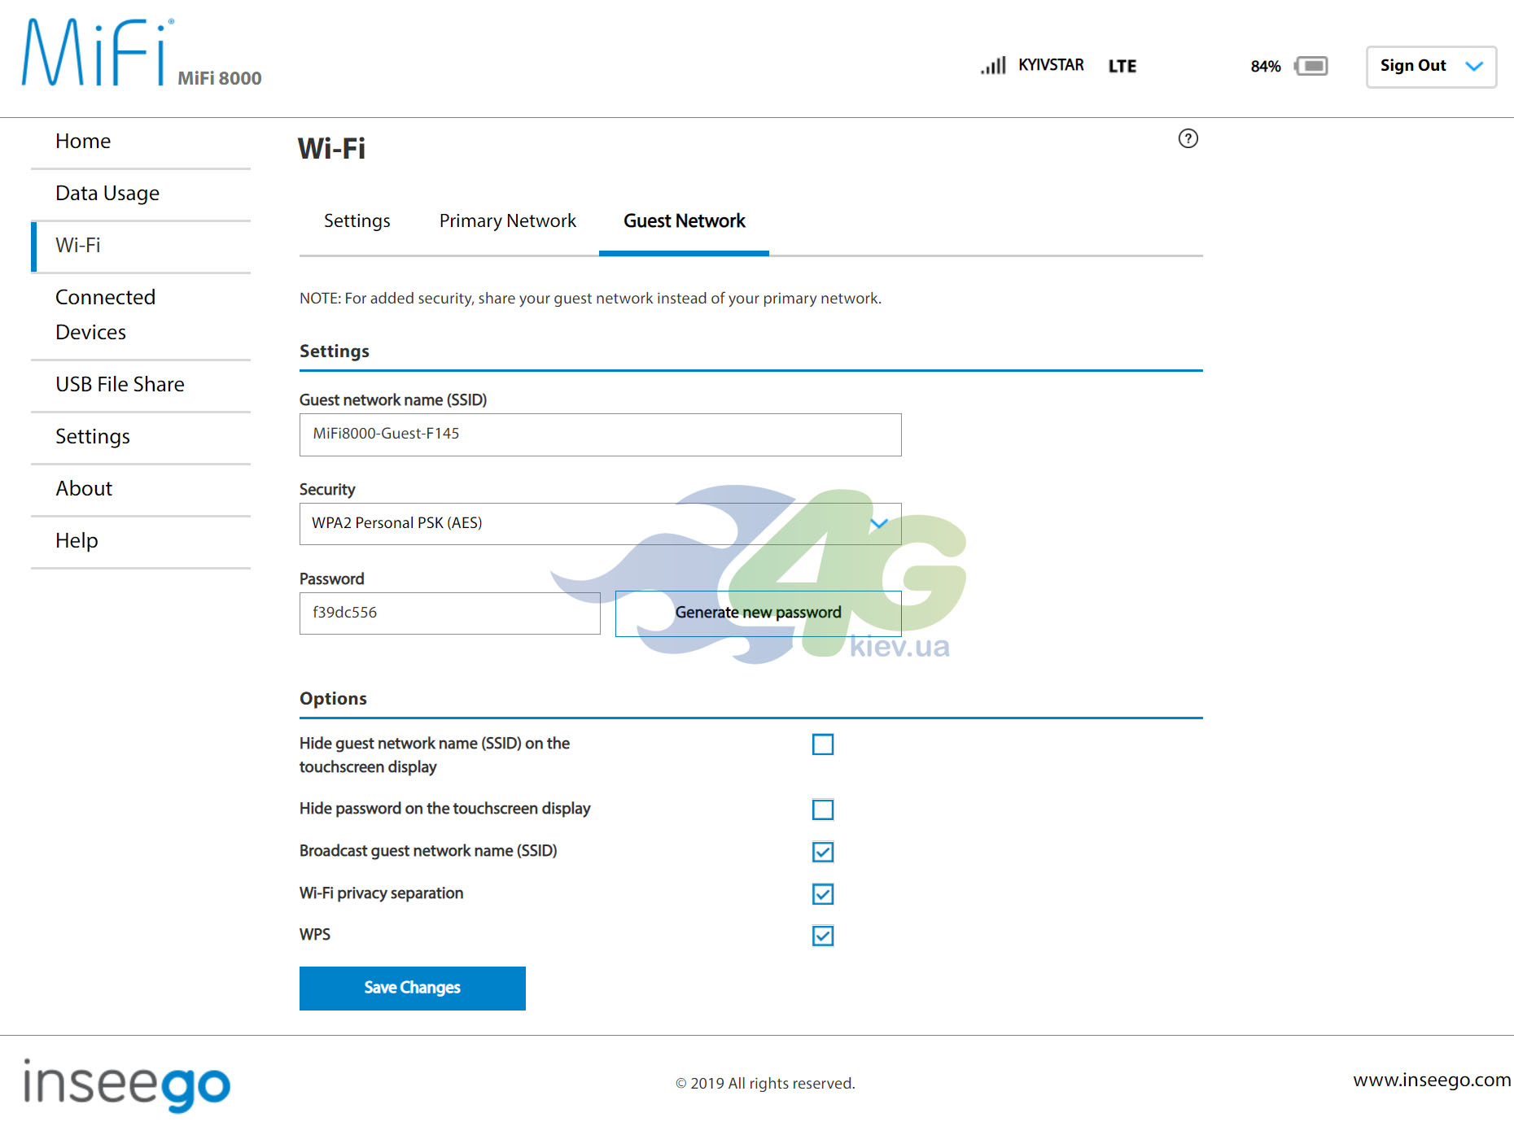Click the MiFi logo
This screenshot has width=1514, height=1148.
click(97, 53)
